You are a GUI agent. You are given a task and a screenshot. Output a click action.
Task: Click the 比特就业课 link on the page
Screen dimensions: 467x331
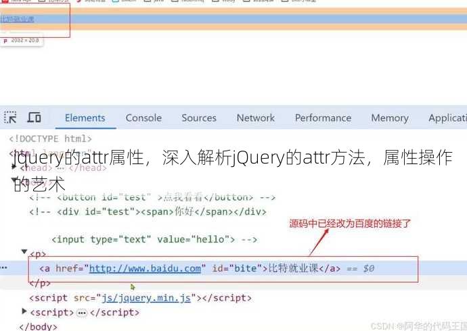17,20
